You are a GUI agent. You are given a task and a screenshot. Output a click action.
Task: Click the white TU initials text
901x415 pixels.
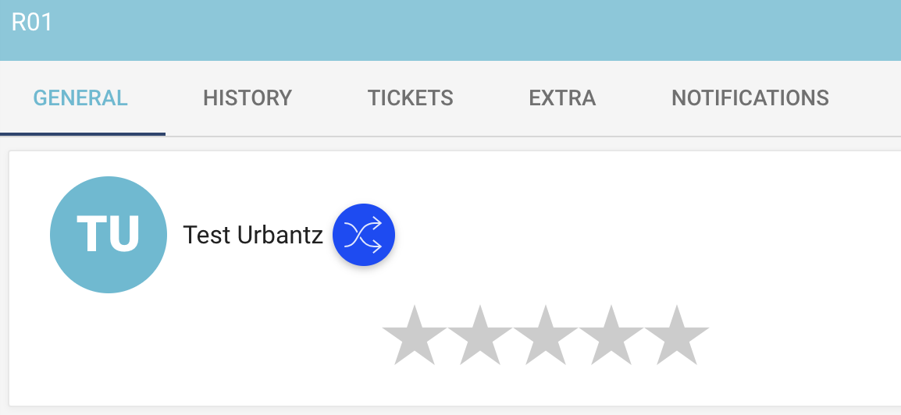(109, 233)
